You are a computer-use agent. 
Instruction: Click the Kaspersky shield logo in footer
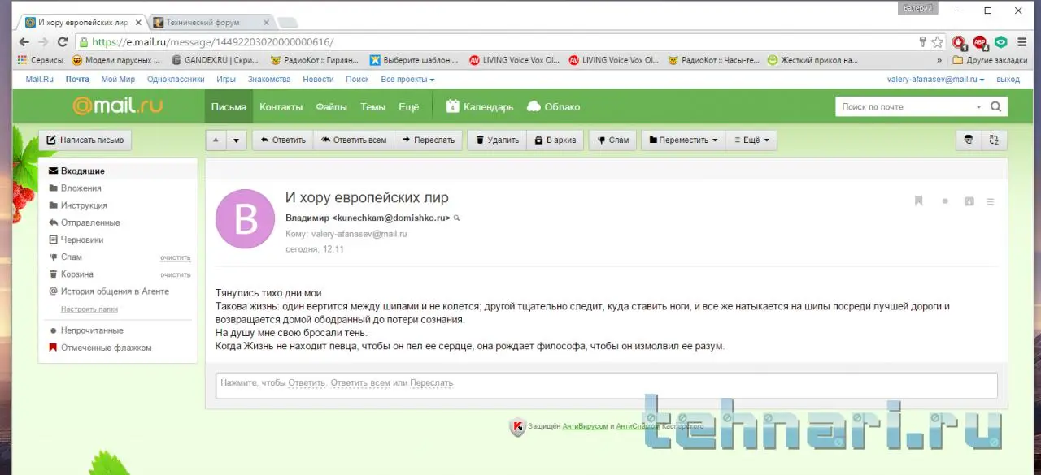[517, 426]
